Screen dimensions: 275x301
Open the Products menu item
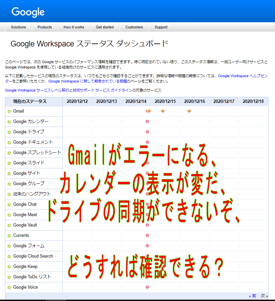(45, 27)
